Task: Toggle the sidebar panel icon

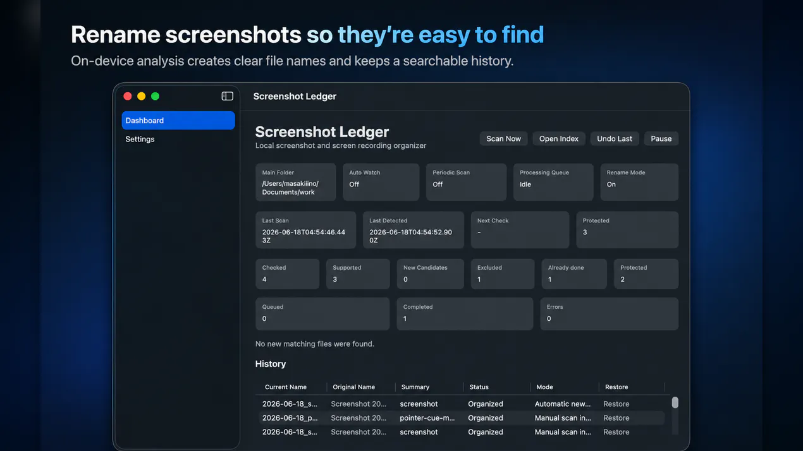Action: 227,96
